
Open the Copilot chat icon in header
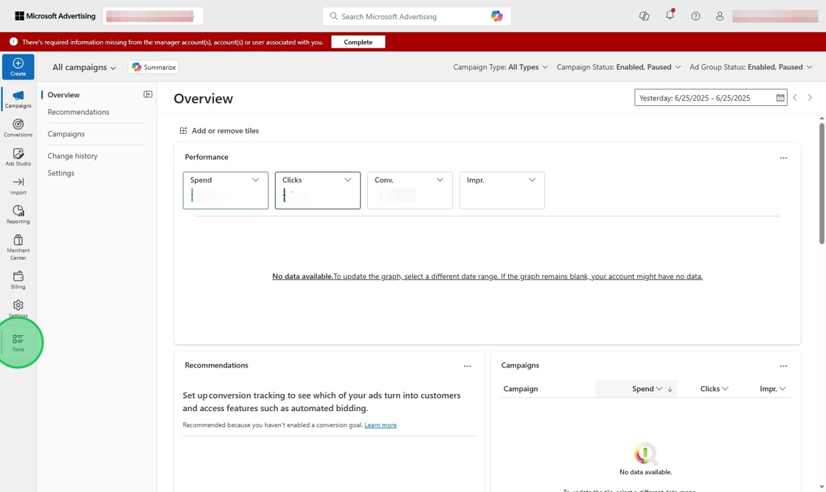click(x=644, y=15)
